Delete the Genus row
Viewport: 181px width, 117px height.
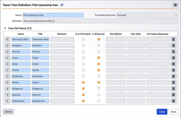pyautogui.click(x=173, y=83)
